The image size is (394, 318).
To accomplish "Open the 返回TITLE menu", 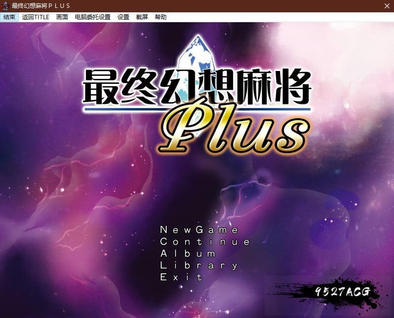I will pos(36,17).
